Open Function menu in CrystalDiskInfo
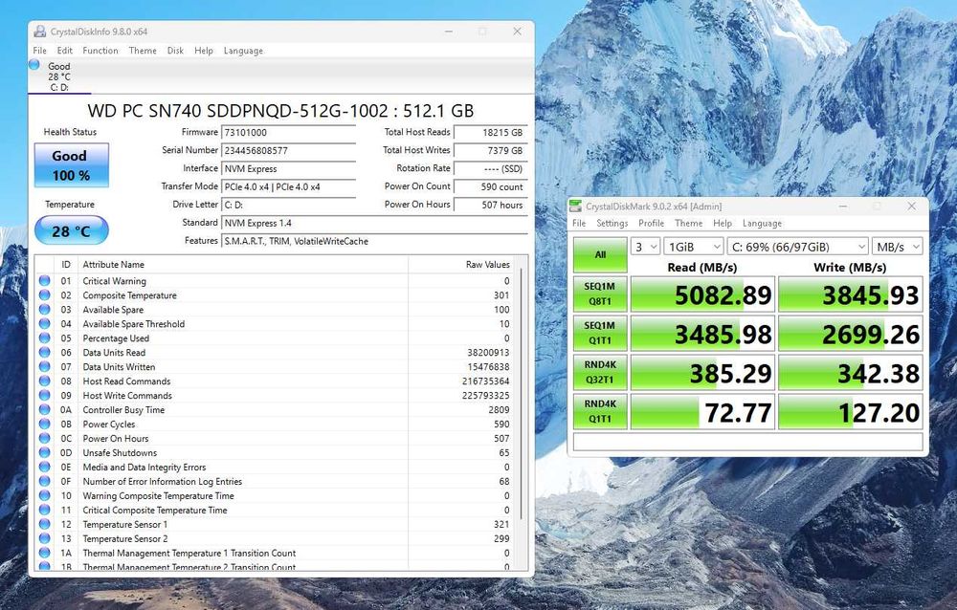Image resolution: width=957 pixels, height=610 pixels. point(100,51)
